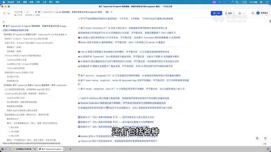The height and width of the screenshot is (152, 271).
Task: Select outline item TypeScript的核心价值
Action: tap(17, 60)
